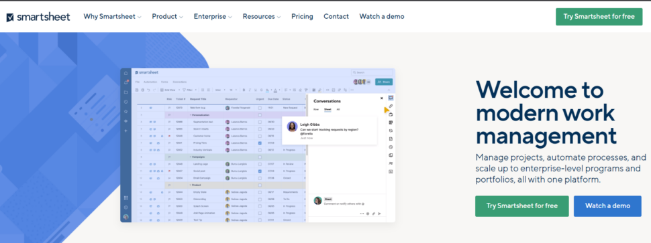Image resolution: width=651 pixels, height=243 pixels.
Task: Click Watch a demo in navigation bar
Action: pos(382,17)
